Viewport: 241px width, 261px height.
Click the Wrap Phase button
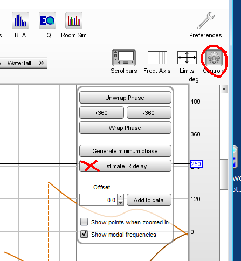pyautogui.click(x=125, y=128)
